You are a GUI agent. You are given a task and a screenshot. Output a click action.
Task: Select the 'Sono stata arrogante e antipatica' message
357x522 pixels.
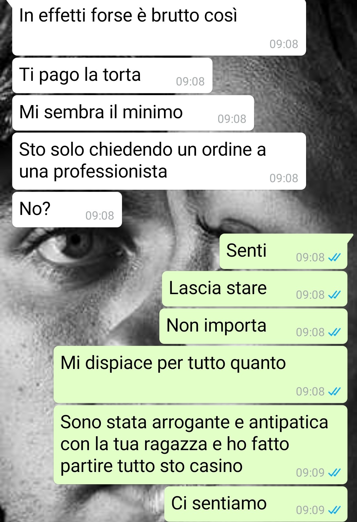point(200,445)
